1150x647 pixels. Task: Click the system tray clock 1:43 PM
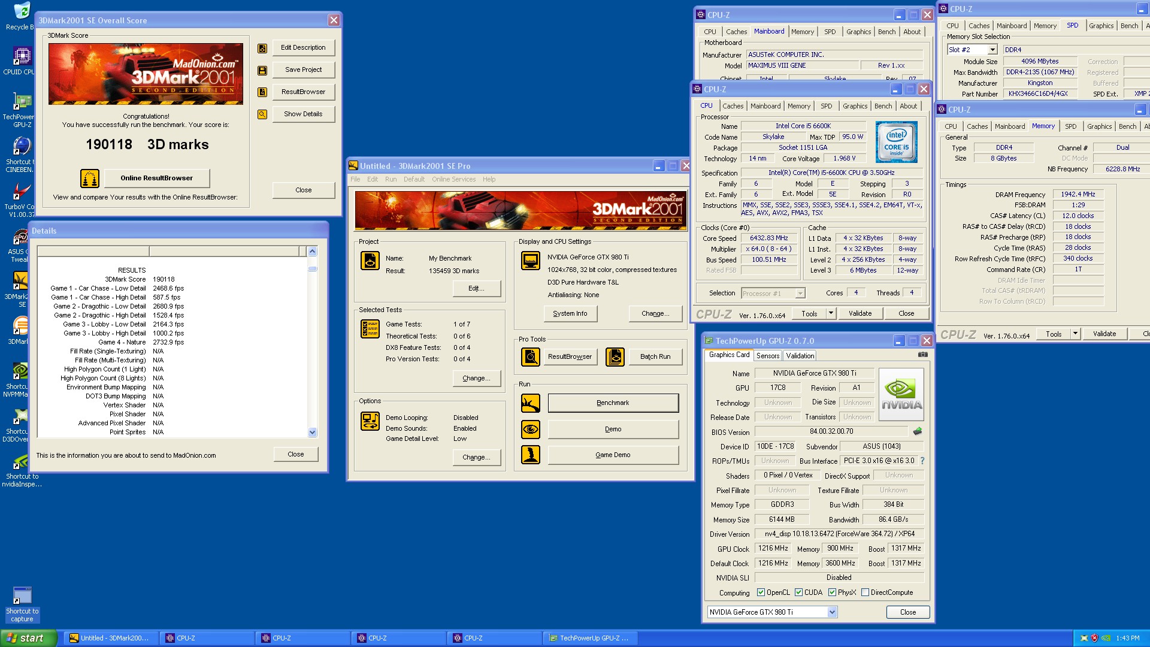(x=1128, y=638)
